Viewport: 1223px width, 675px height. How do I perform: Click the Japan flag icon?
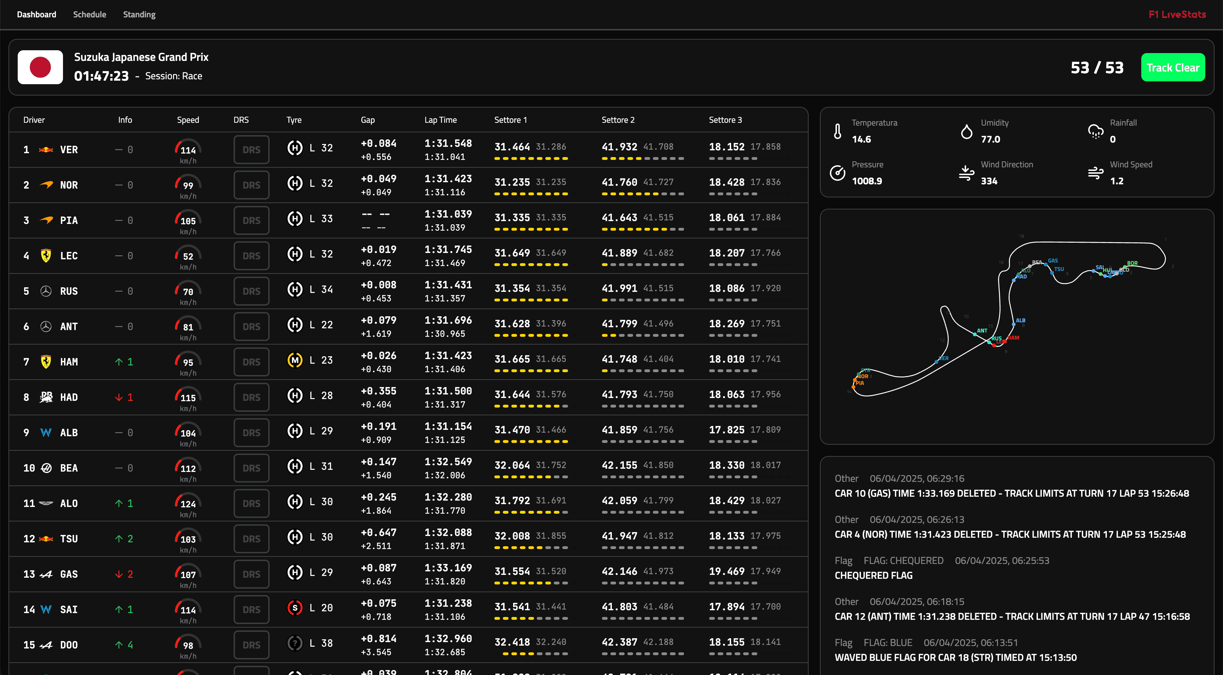[40, 67]
